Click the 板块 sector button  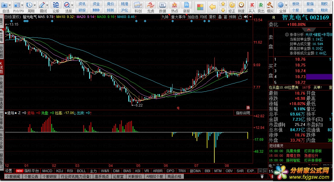click(x=296, y=4)
